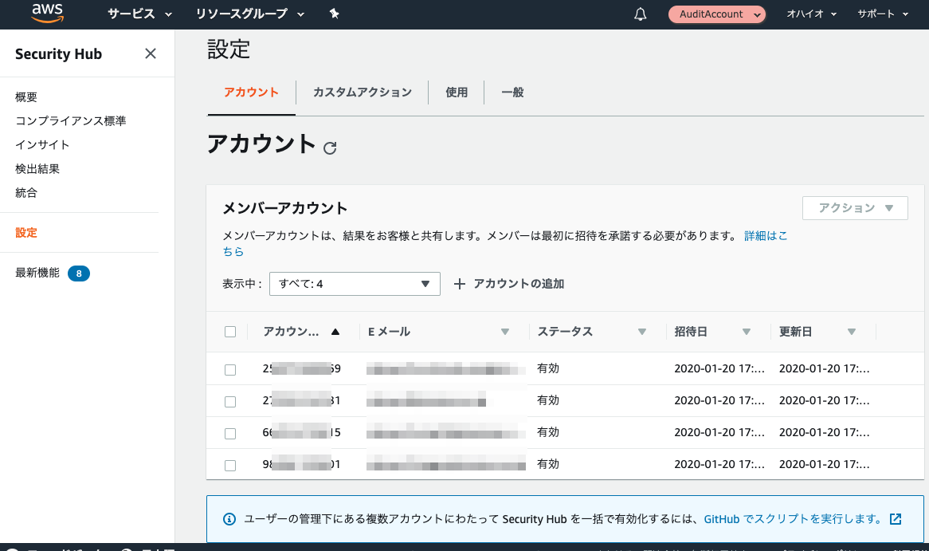Click the 8 badge next to 最新機能

click(x=79, y=274)
